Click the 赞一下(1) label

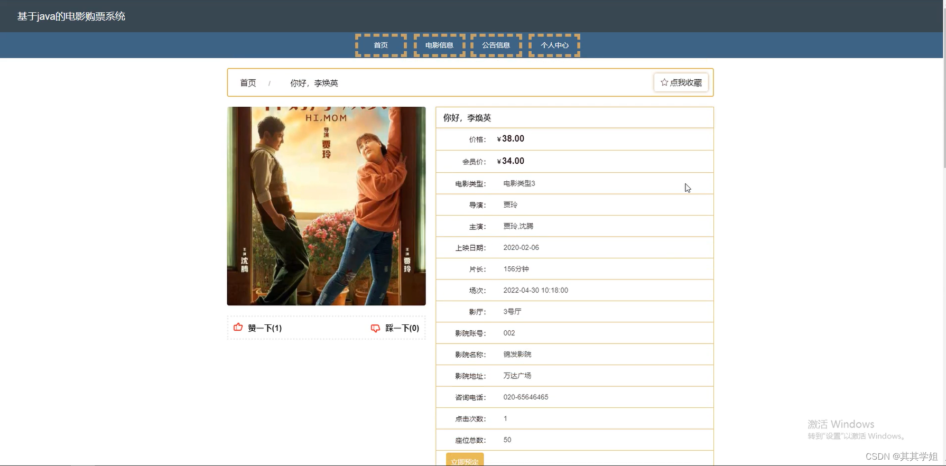tap(265, 328)
